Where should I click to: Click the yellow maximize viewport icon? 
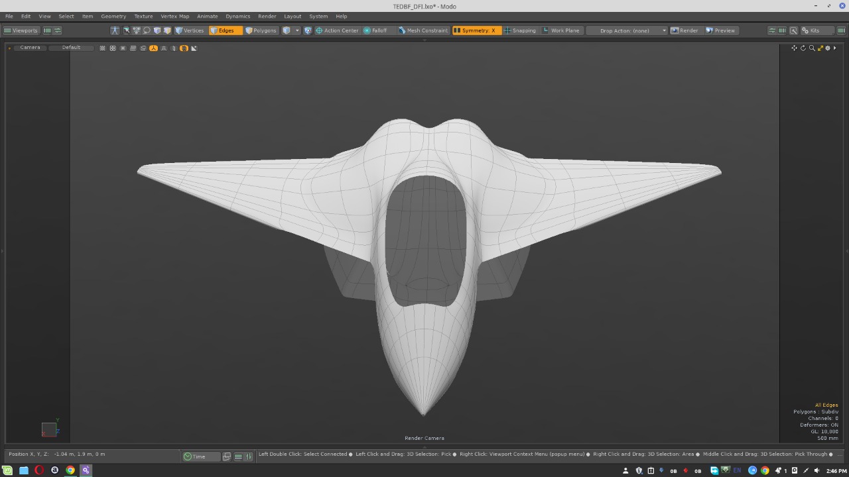pos(820,48)
